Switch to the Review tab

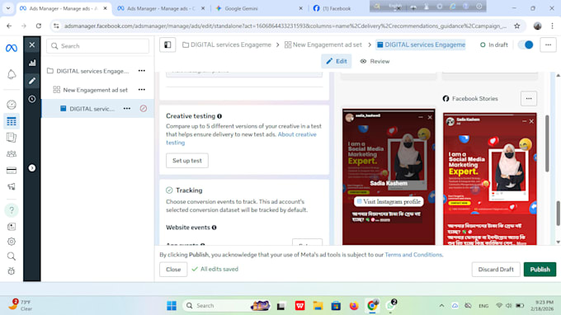coord(375,61)
